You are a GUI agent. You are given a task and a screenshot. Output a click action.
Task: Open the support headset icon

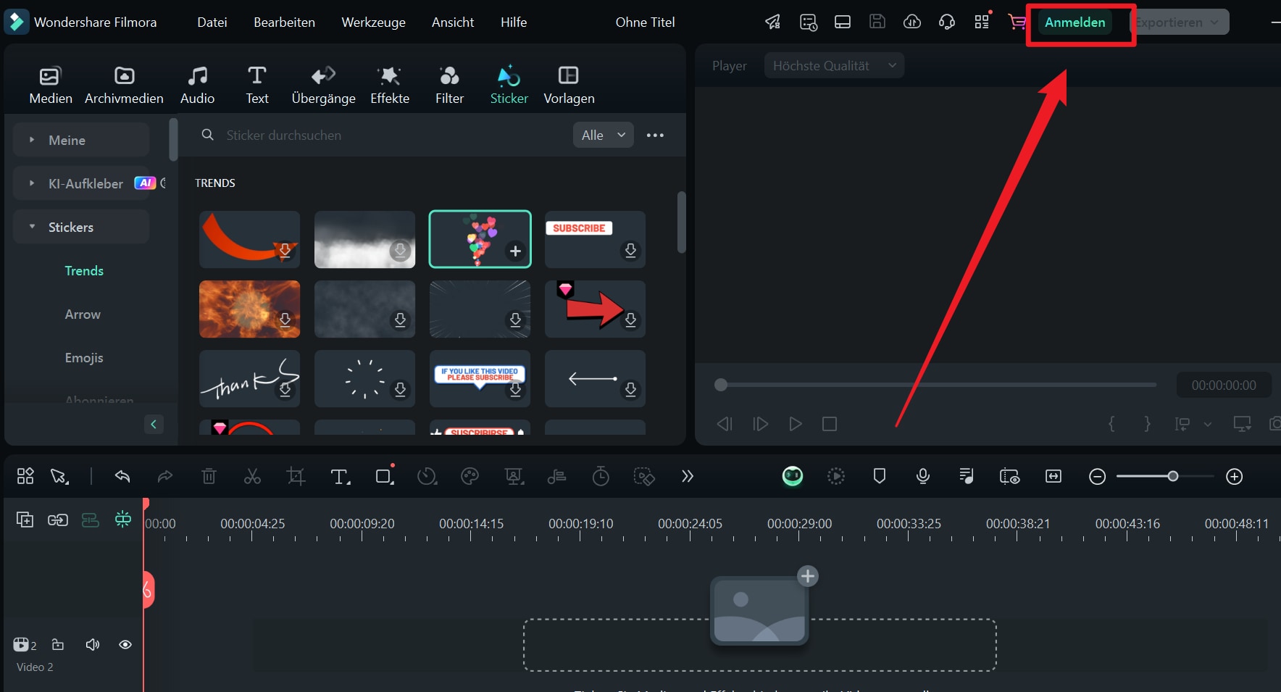(x=947, y=22)
